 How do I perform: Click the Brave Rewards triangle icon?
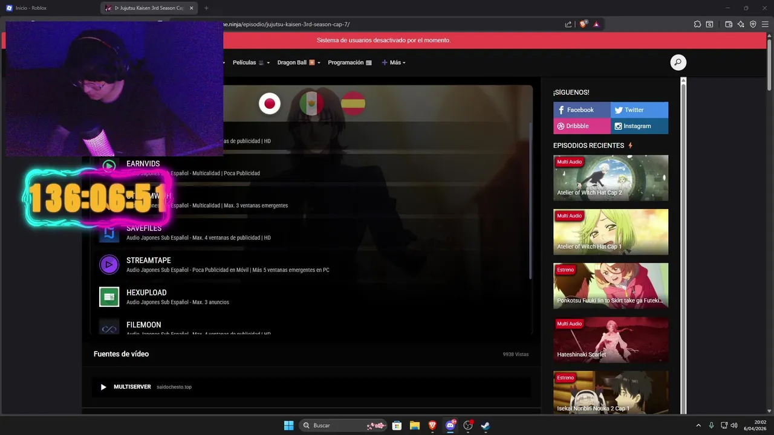tap(596, 24)
